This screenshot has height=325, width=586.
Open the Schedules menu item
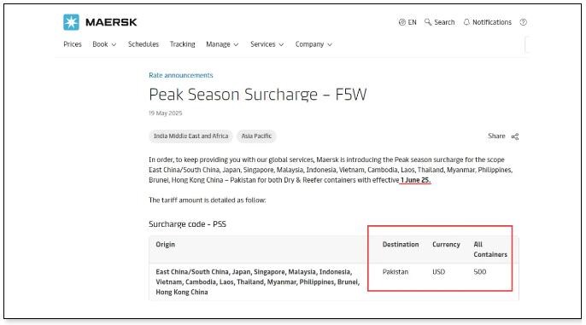pyautogui.click(x=144, y=44)
